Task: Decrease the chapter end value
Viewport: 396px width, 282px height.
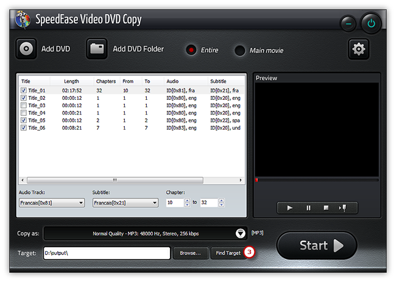Action: (221, 205)
